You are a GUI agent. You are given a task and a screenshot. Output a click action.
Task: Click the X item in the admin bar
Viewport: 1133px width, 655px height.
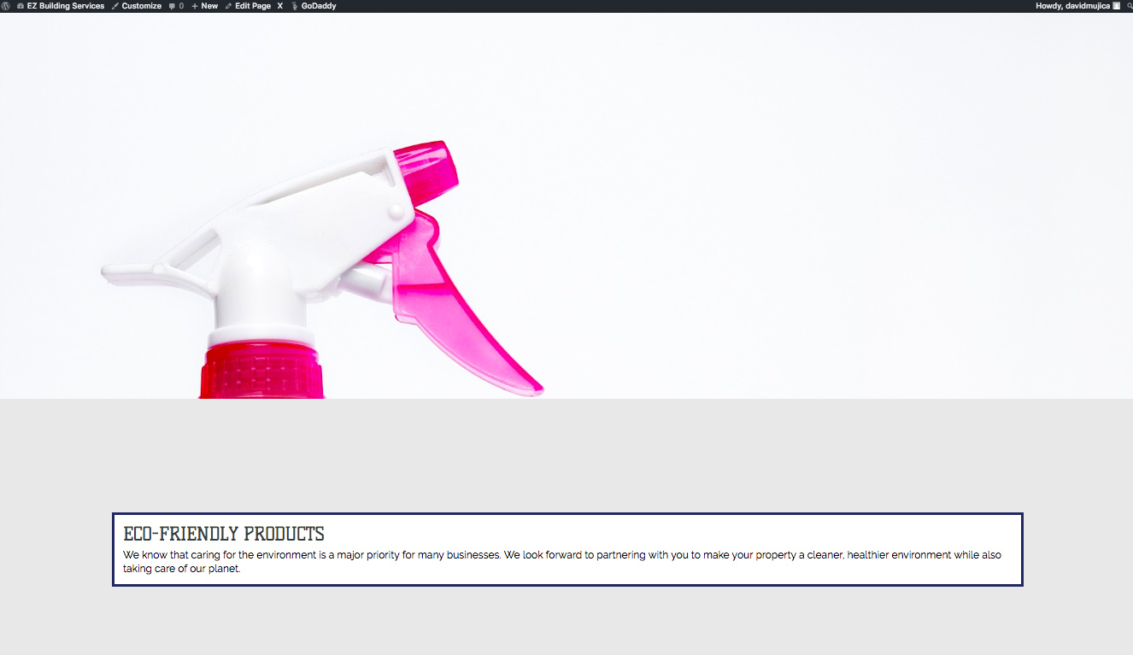click(x=279, y=6)
